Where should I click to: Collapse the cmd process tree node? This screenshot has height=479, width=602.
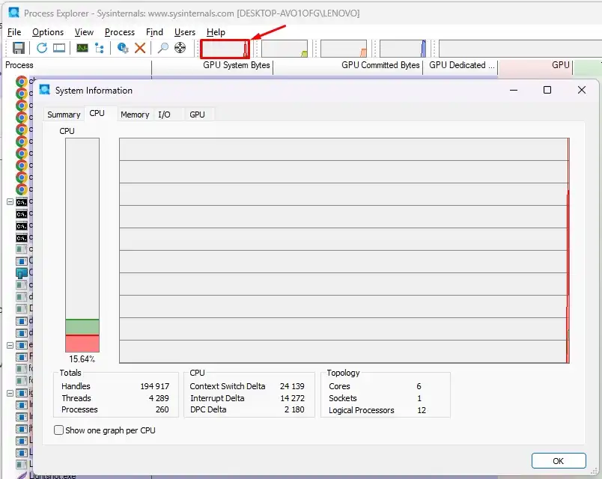coord(10,202)
